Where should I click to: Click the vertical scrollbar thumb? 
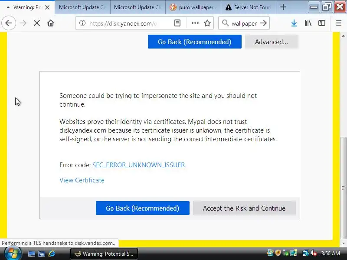[343, 188]
